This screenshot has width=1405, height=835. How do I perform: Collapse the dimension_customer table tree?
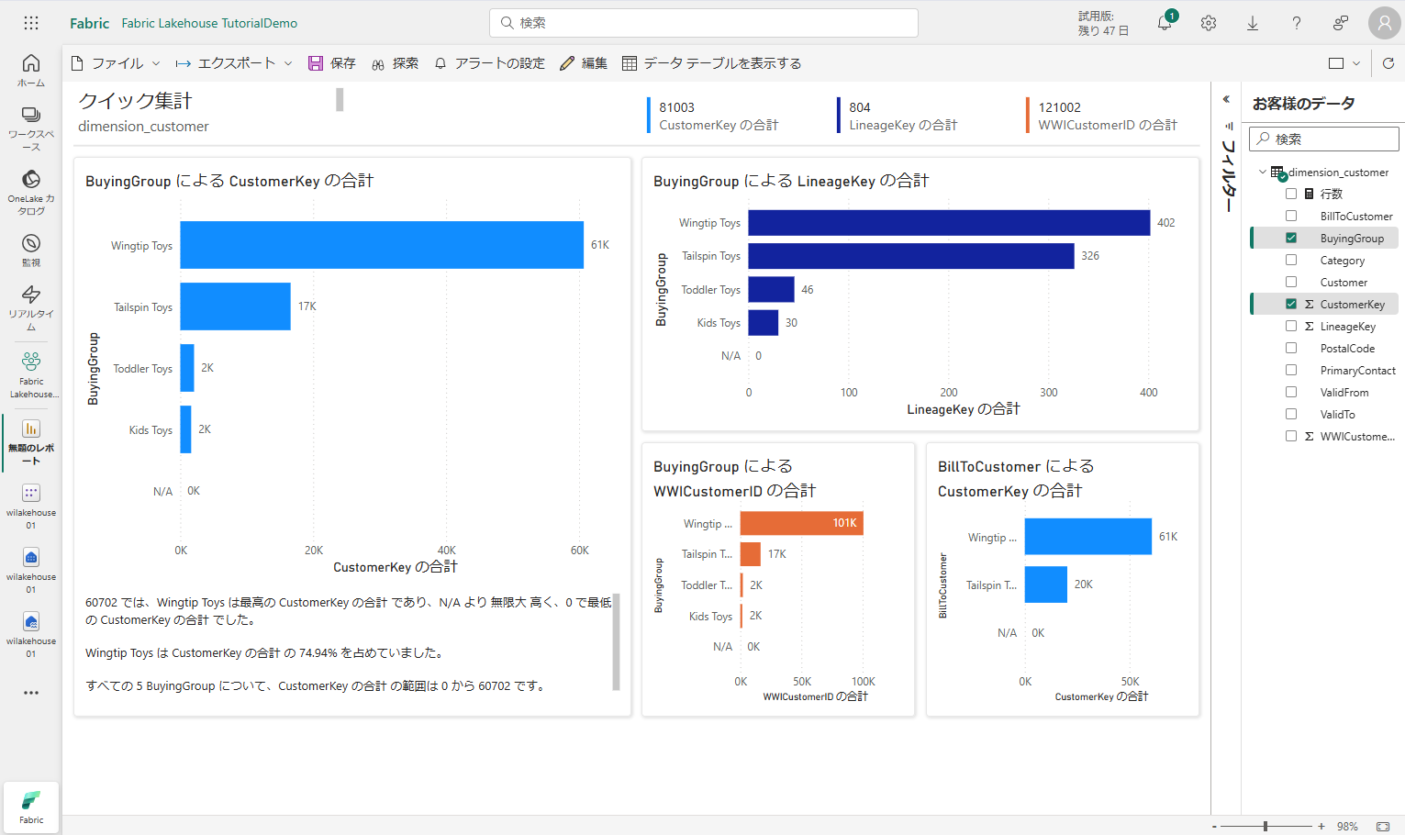coord(1263,172)
